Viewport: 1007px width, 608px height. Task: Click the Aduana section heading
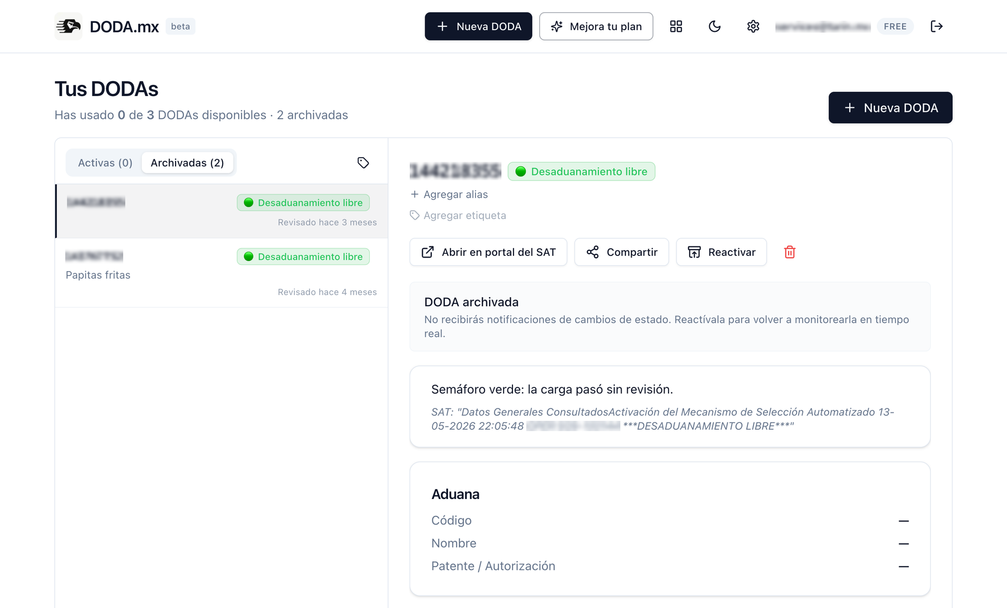pos(455,494)
